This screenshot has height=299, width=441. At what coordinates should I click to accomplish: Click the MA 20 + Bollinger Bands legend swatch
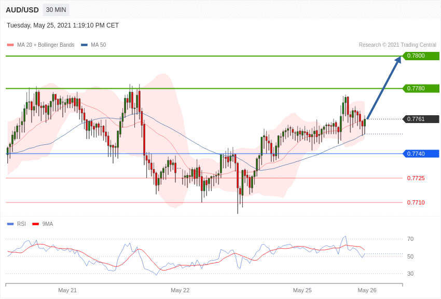(x=10, y=45)
